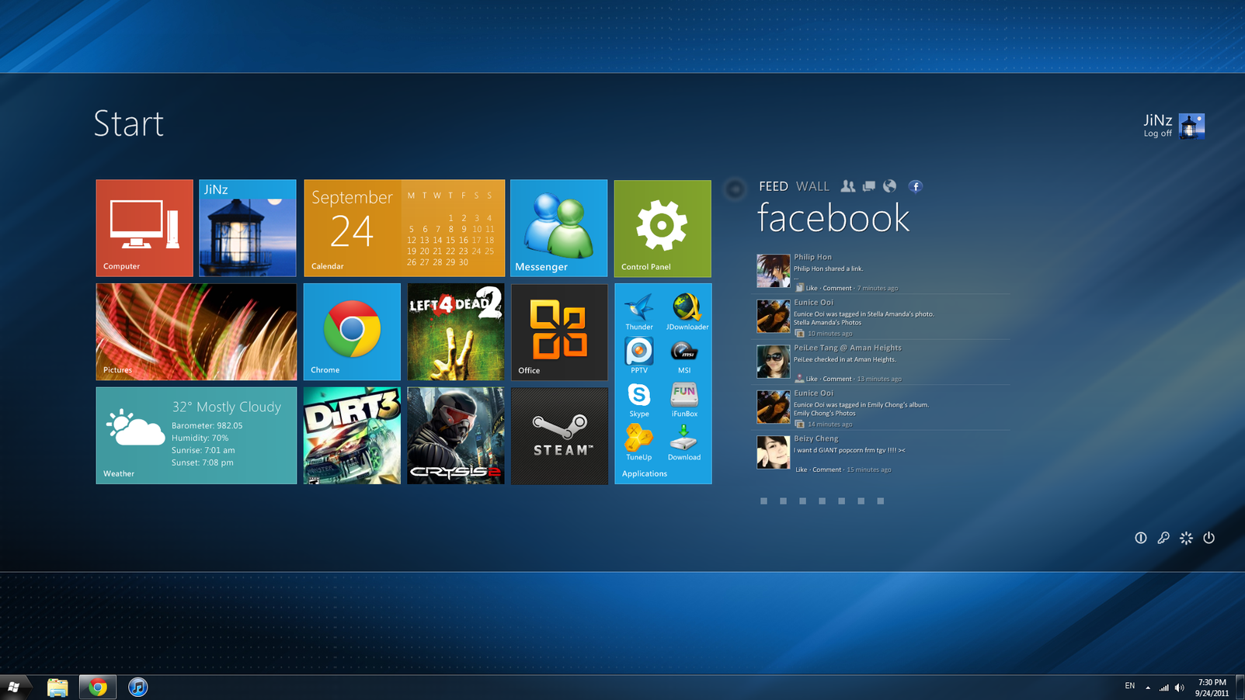The height and width of the screenshot is (700, 1245).
Task: Click the Facebook logo icon
Action: 915,186
